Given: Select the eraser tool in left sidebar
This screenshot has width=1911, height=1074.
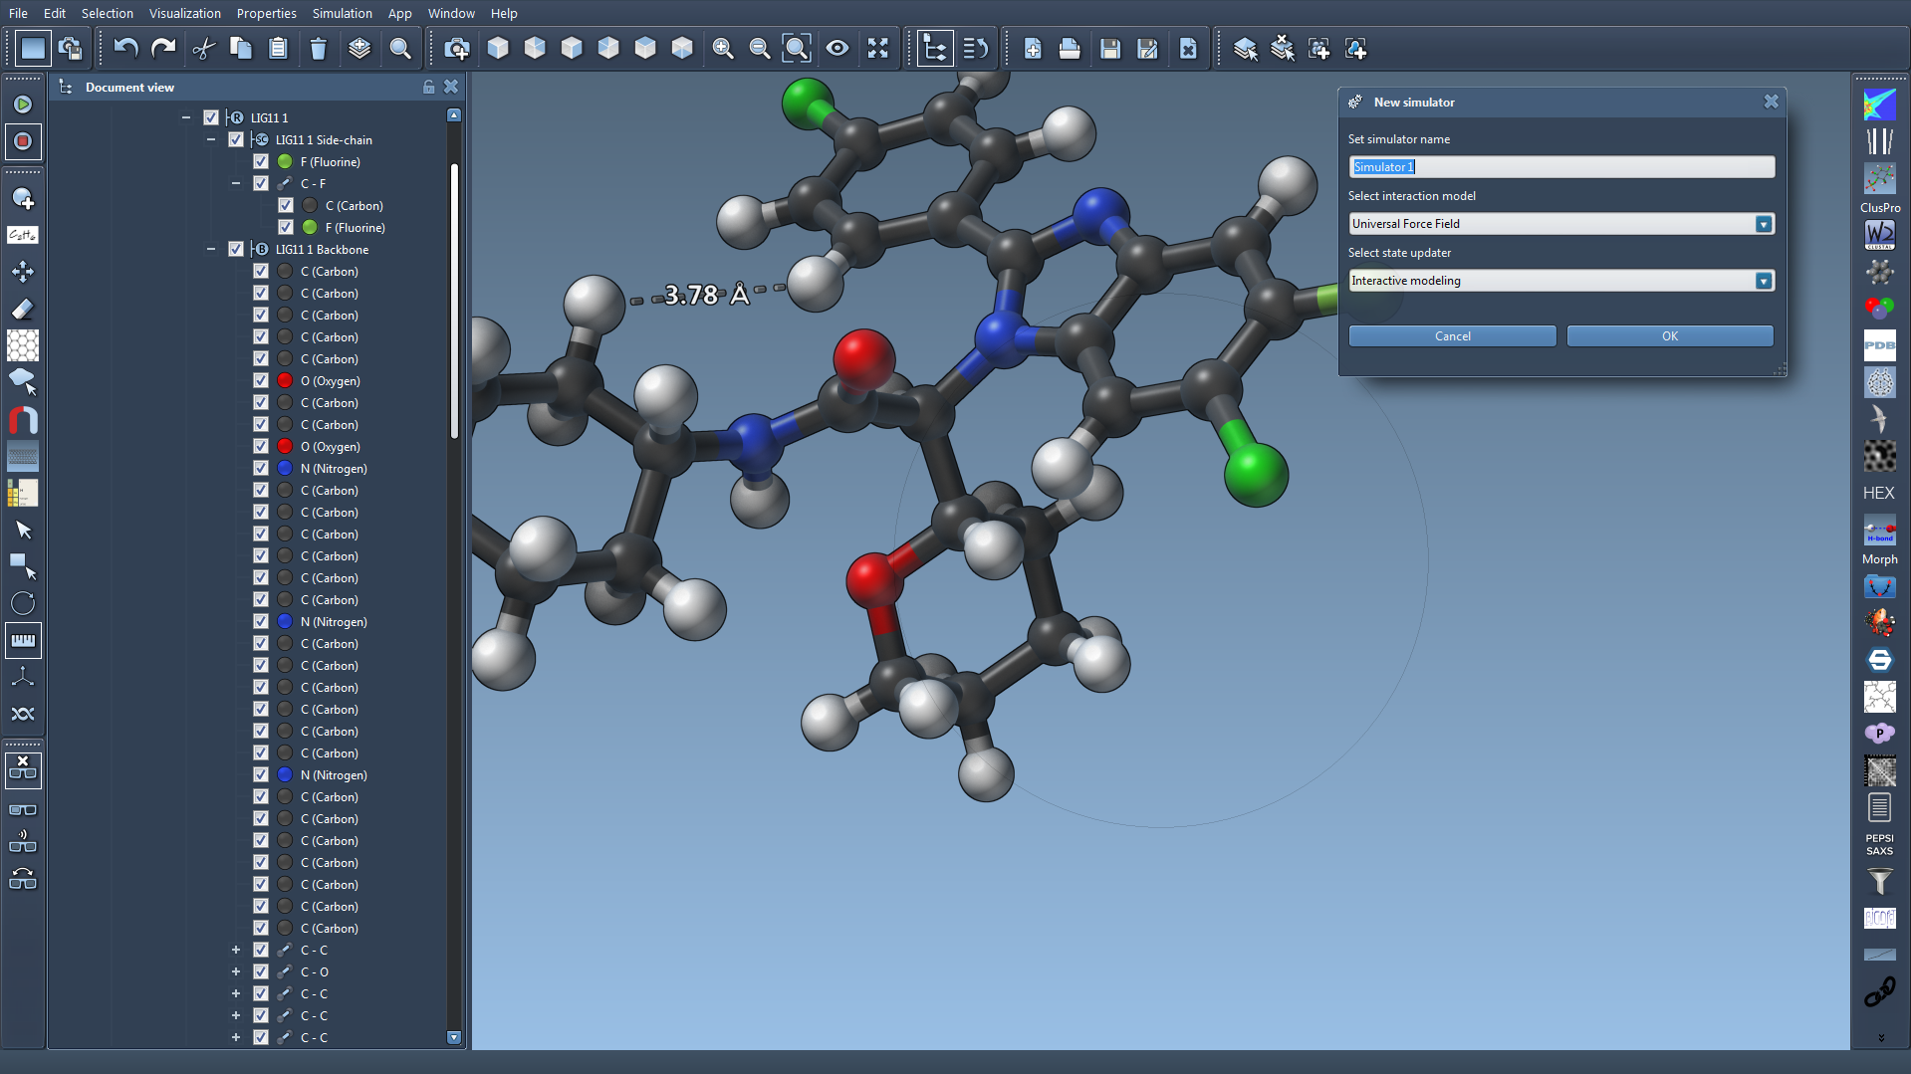Looking at the screenshot, I should (22, 309).
